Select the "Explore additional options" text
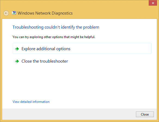Screen dimensions: 159x122 [x=46, y=49]
